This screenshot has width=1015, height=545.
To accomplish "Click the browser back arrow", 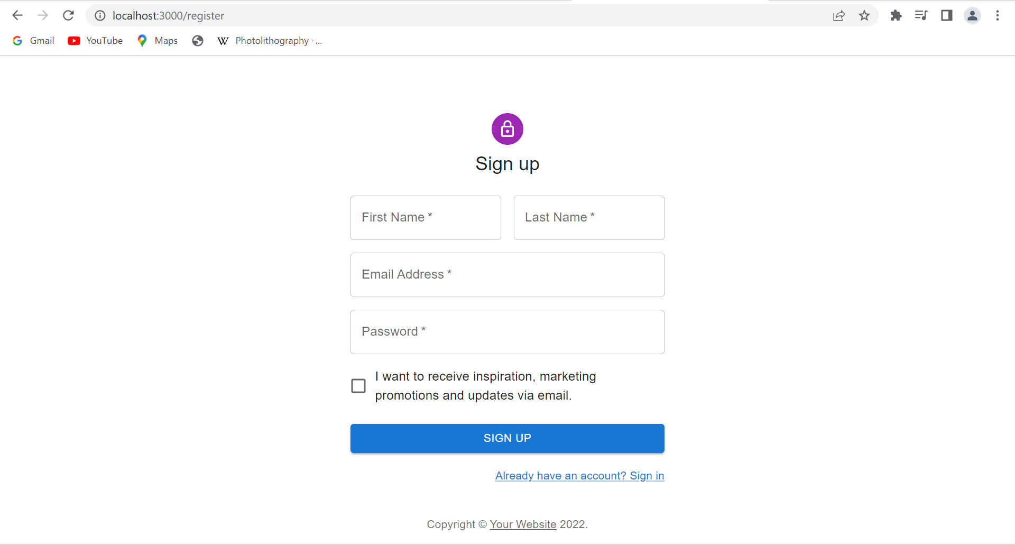I will pyautogui.click(x=17, y=15).
